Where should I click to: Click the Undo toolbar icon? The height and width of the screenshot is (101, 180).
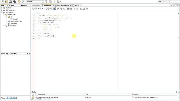19,2
